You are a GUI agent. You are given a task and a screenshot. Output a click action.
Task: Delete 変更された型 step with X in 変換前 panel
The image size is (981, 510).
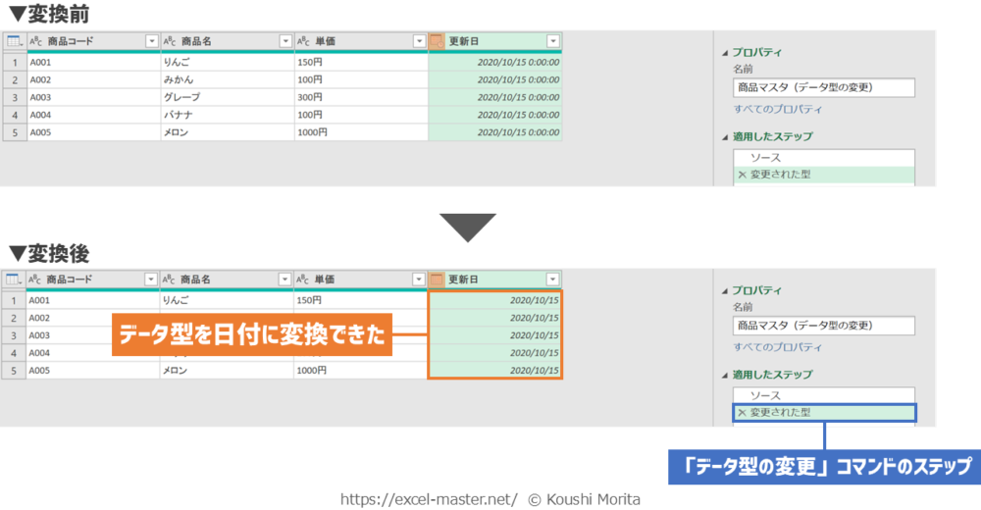[742, 176]
